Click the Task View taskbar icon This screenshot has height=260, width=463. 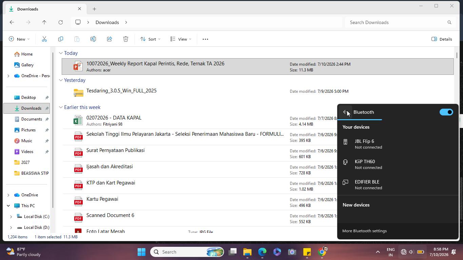pyautogui.click(x=233, y=252)
